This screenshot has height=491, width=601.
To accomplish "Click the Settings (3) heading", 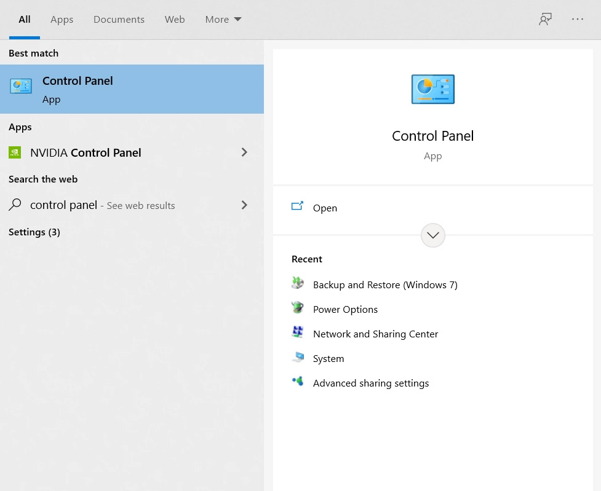I will pyautogui.click(x=34, y=232).
